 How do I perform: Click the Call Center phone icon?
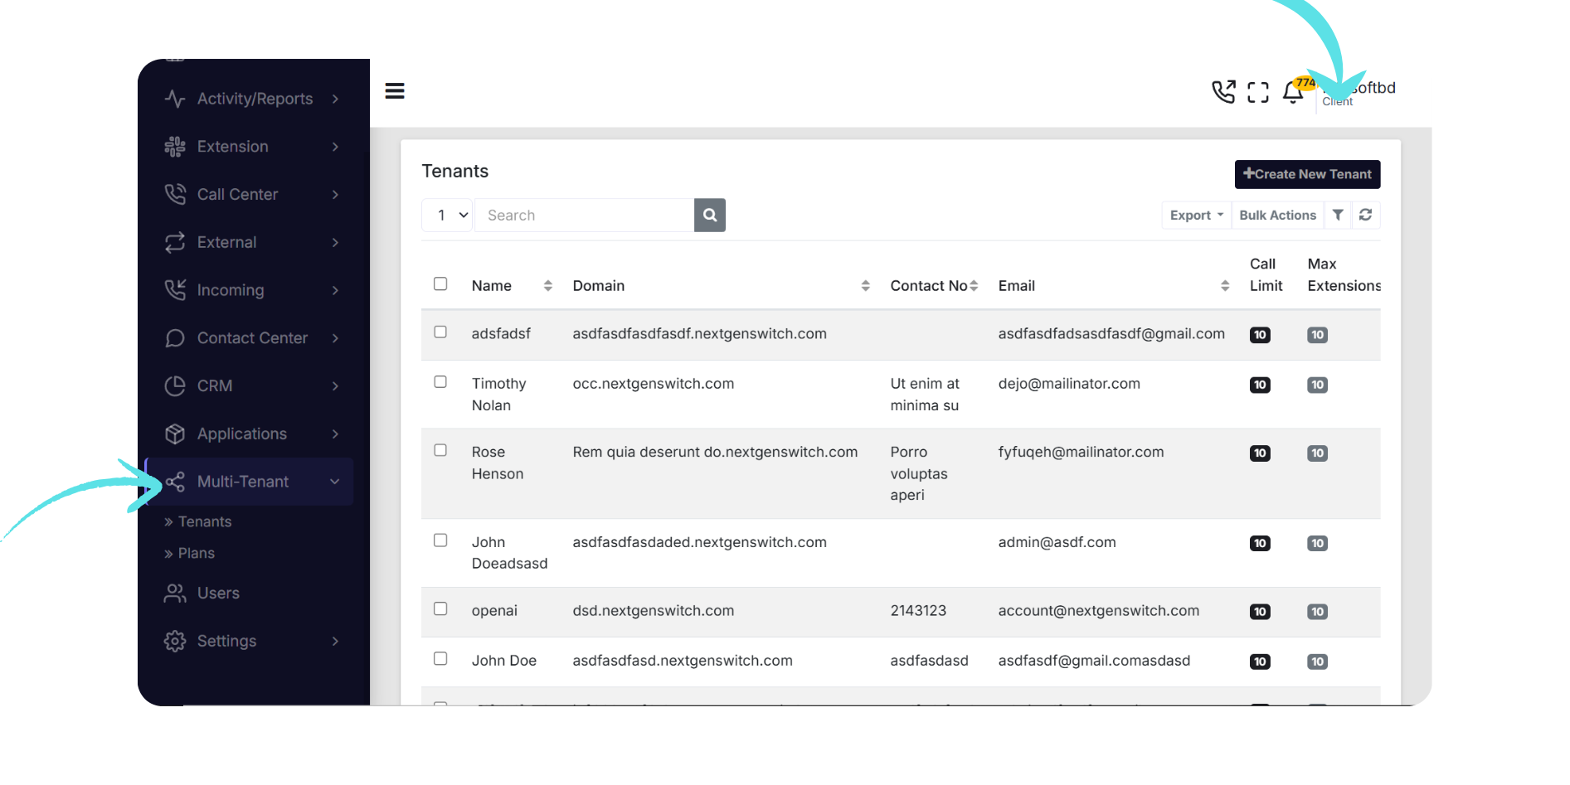175,195
